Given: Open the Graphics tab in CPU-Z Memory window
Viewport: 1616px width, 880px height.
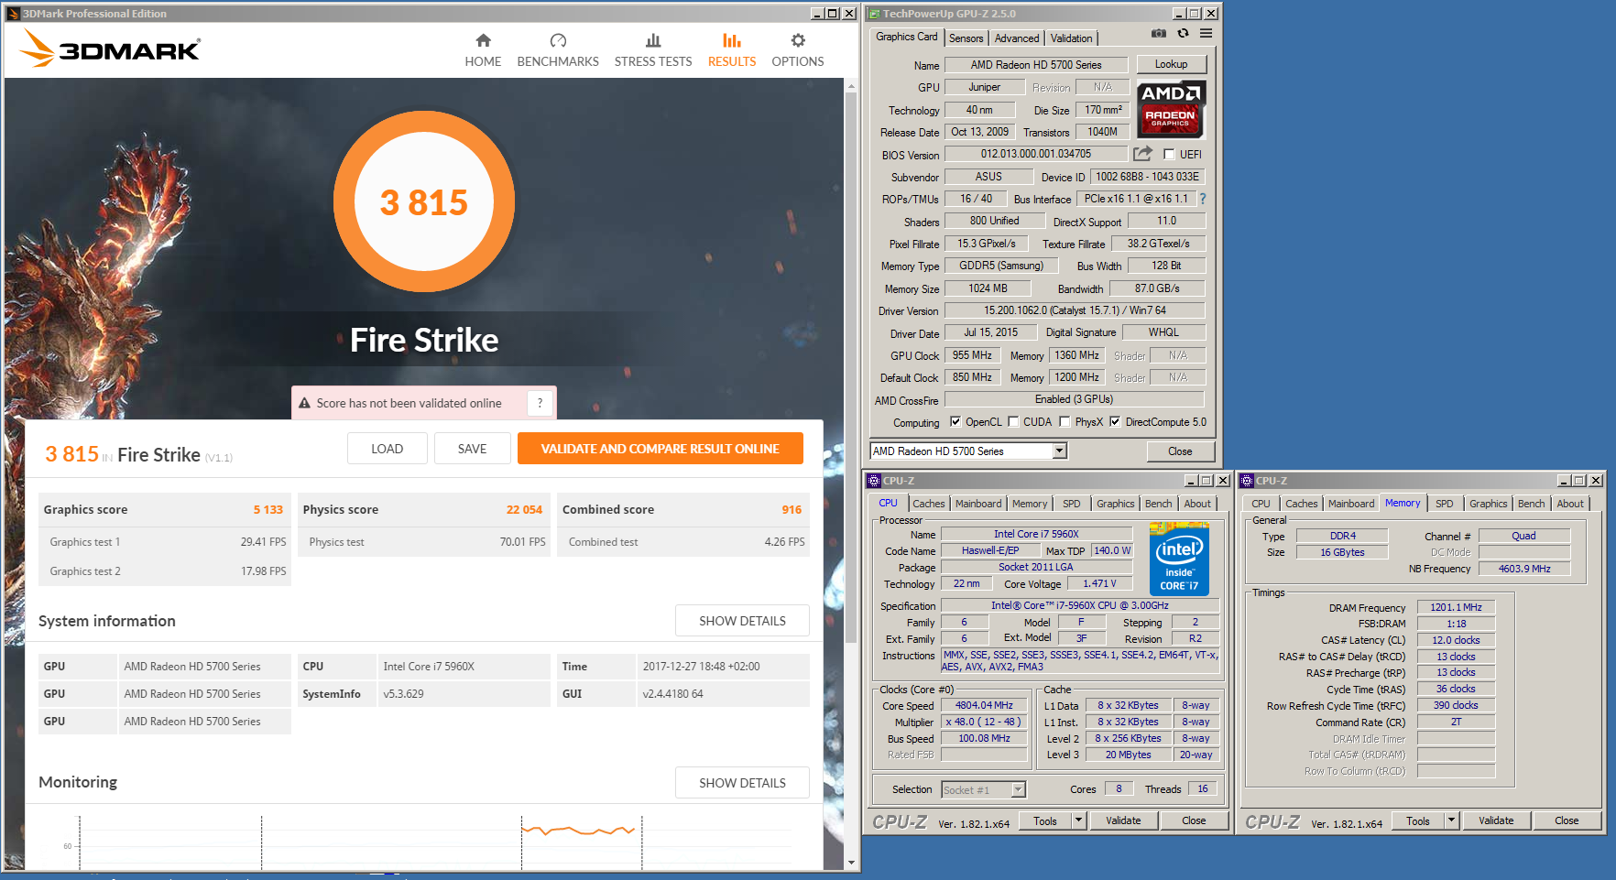Looking at the screenshot, I should pos(1488,504).
